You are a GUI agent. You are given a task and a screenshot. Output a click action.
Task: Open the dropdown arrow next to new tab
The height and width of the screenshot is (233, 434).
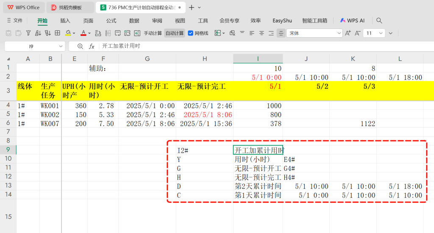[x=199, y=8]
